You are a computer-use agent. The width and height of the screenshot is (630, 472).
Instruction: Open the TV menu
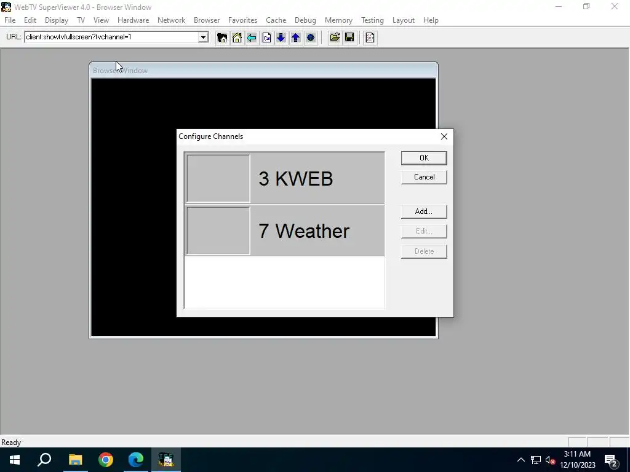click(x=81, y=20)
